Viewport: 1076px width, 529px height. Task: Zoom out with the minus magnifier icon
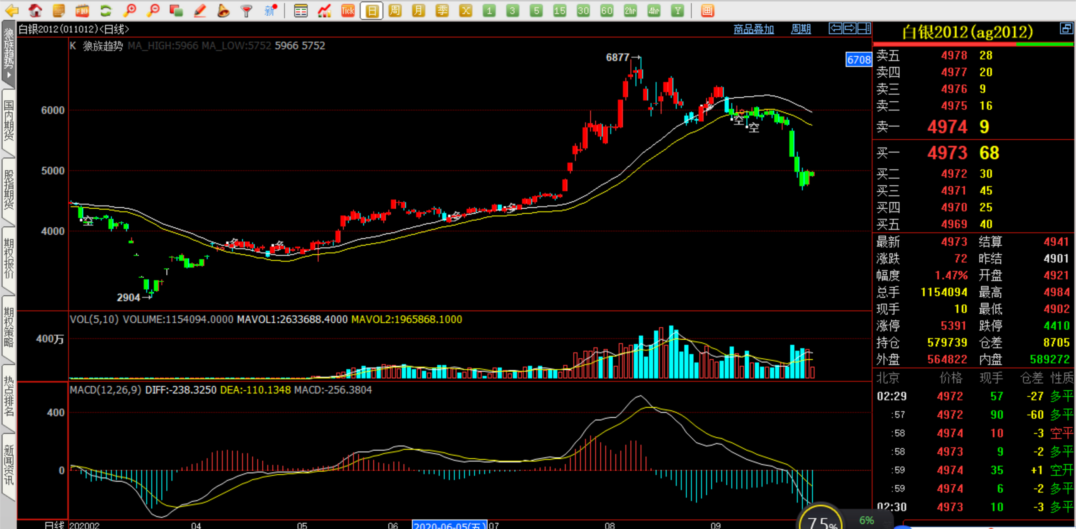(153, 10)
